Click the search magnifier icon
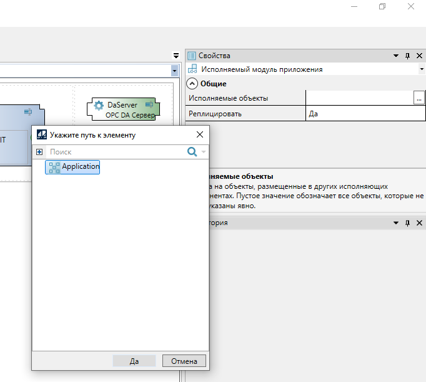 coord(192,152)
